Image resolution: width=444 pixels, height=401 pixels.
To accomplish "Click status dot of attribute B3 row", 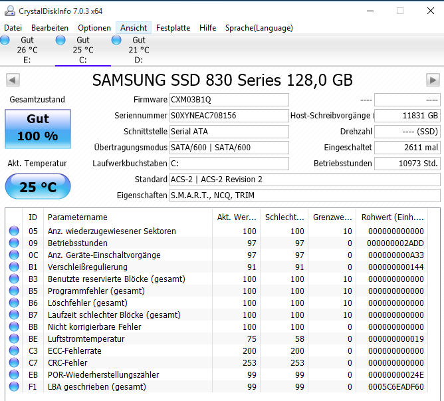I will point(14,279).
